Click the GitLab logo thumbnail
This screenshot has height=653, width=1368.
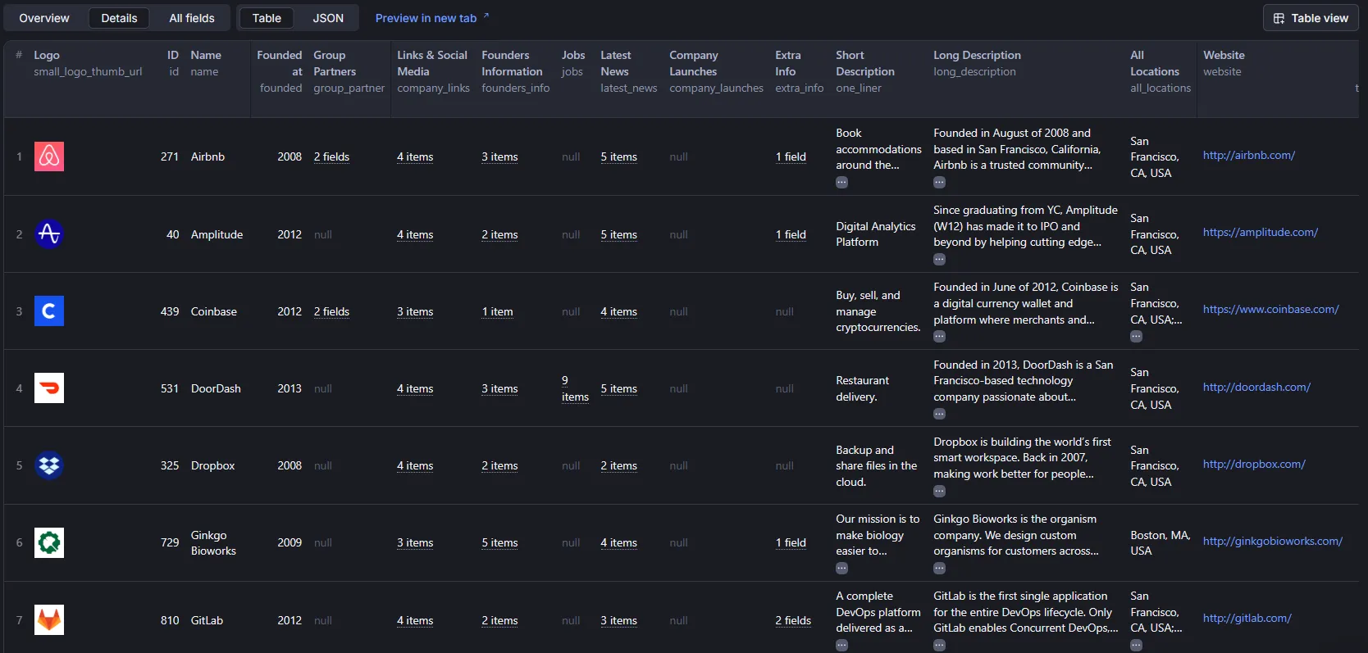[x=49, y=620]
